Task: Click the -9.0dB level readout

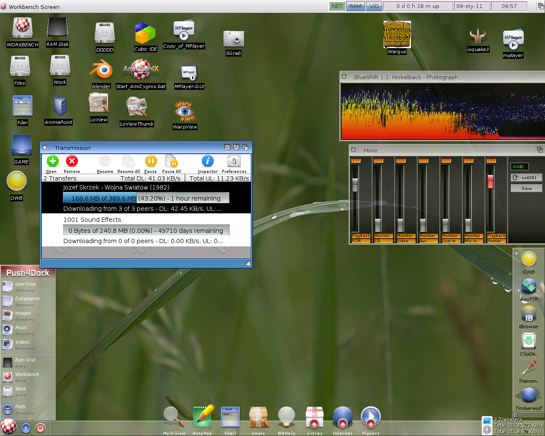Action: [519, 166]
